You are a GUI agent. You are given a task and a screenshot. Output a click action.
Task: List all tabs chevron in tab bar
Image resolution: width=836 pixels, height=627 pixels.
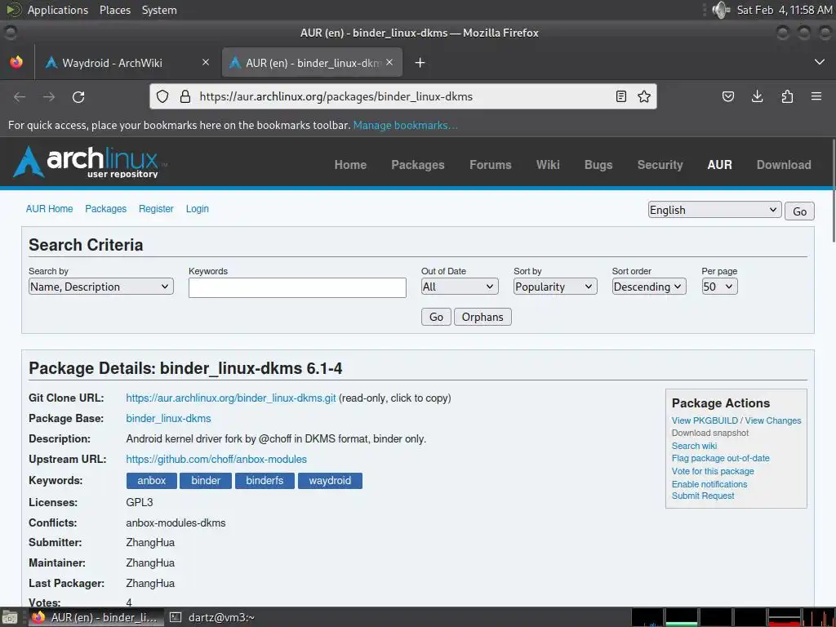(x=820, y=62)
